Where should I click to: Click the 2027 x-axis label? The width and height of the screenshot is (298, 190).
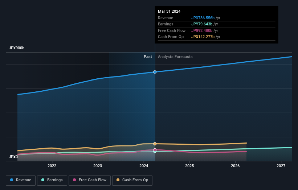point(281,166)
